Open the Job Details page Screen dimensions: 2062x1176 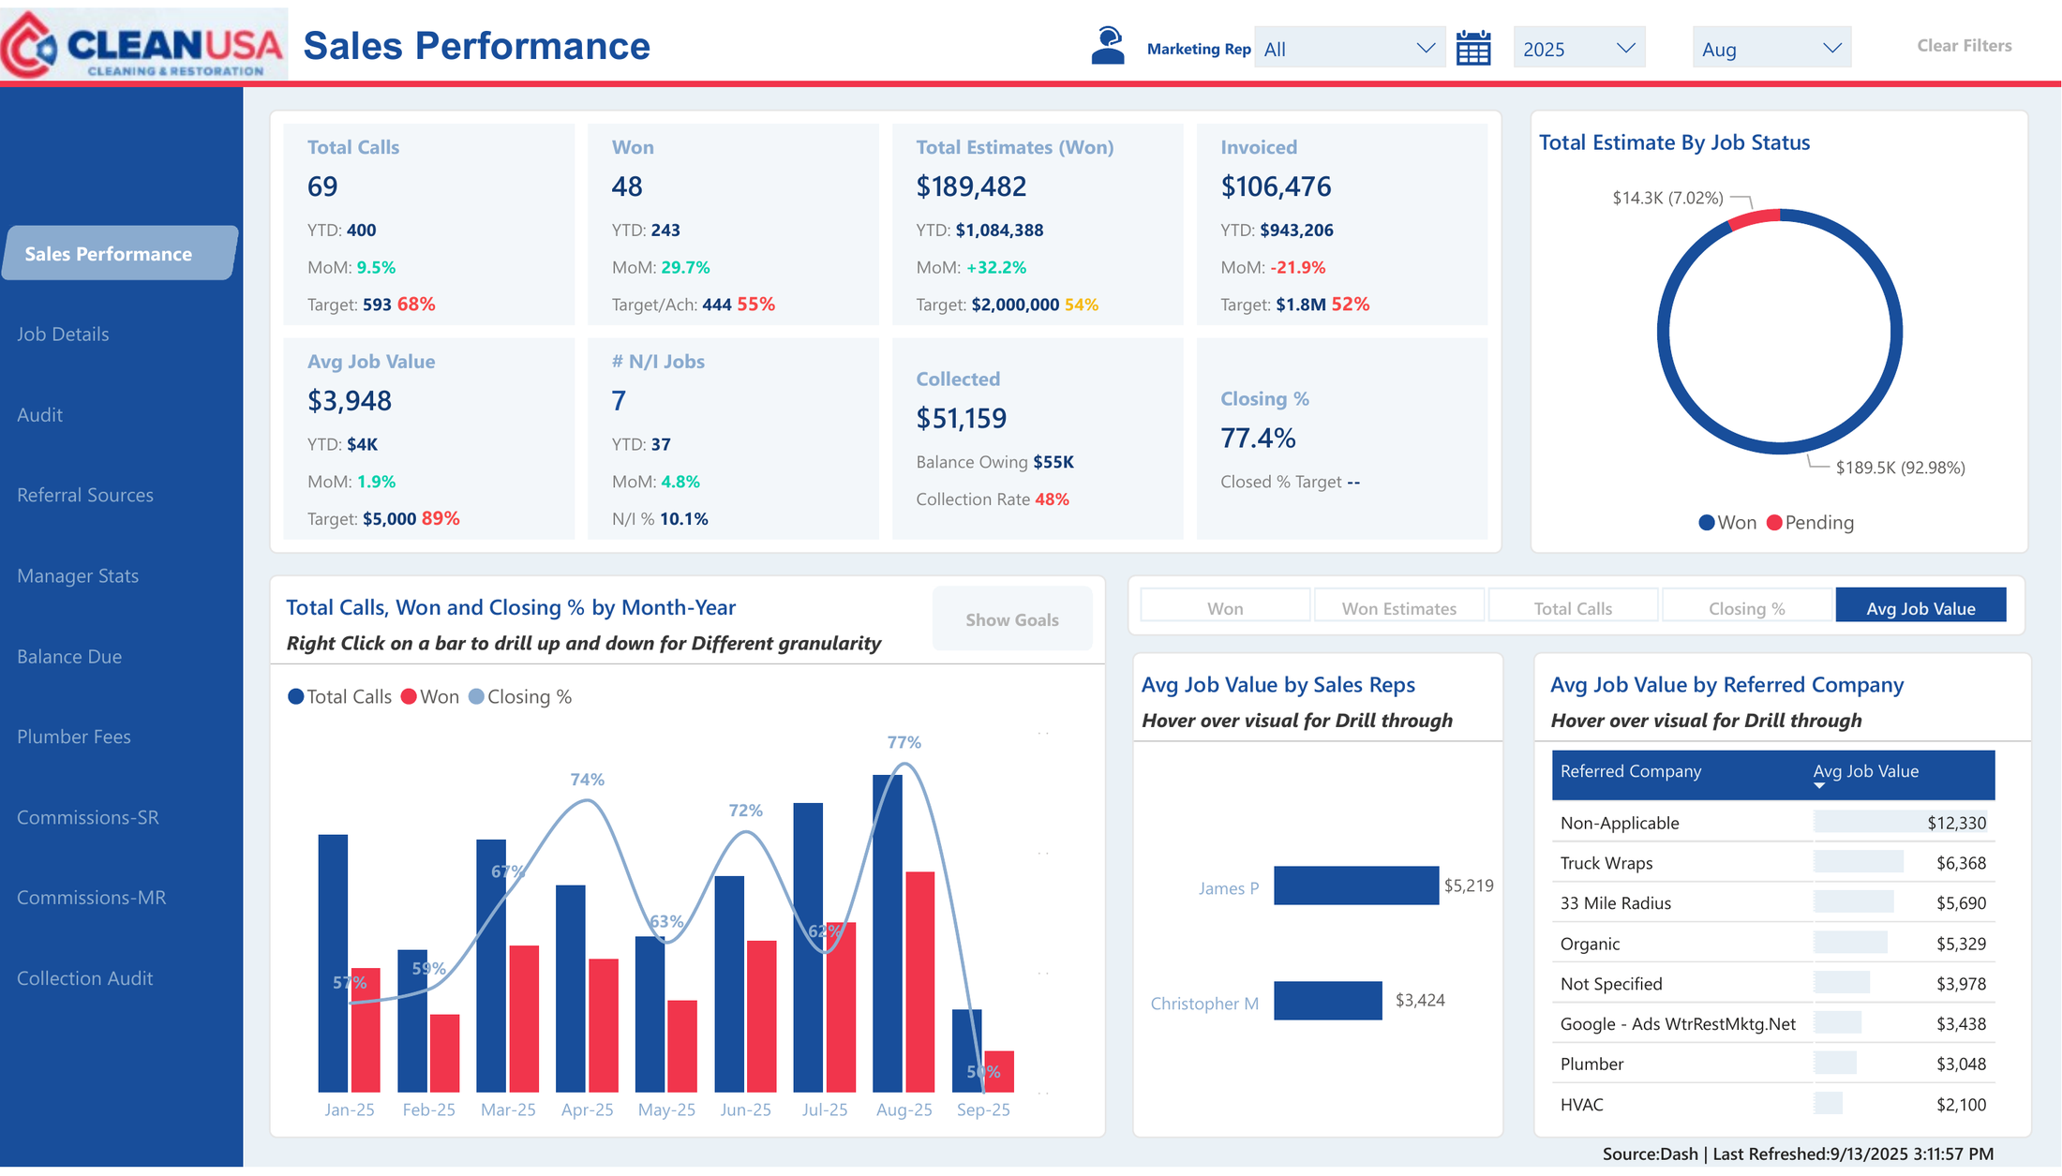[x=63, y=335]
